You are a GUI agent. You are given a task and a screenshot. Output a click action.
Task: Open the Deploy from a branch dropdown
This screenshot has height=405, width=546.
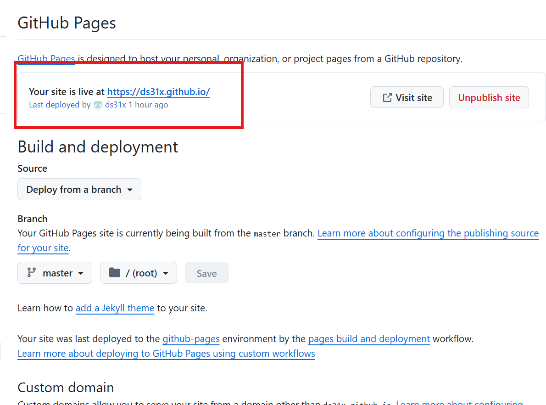pos(79,189)
